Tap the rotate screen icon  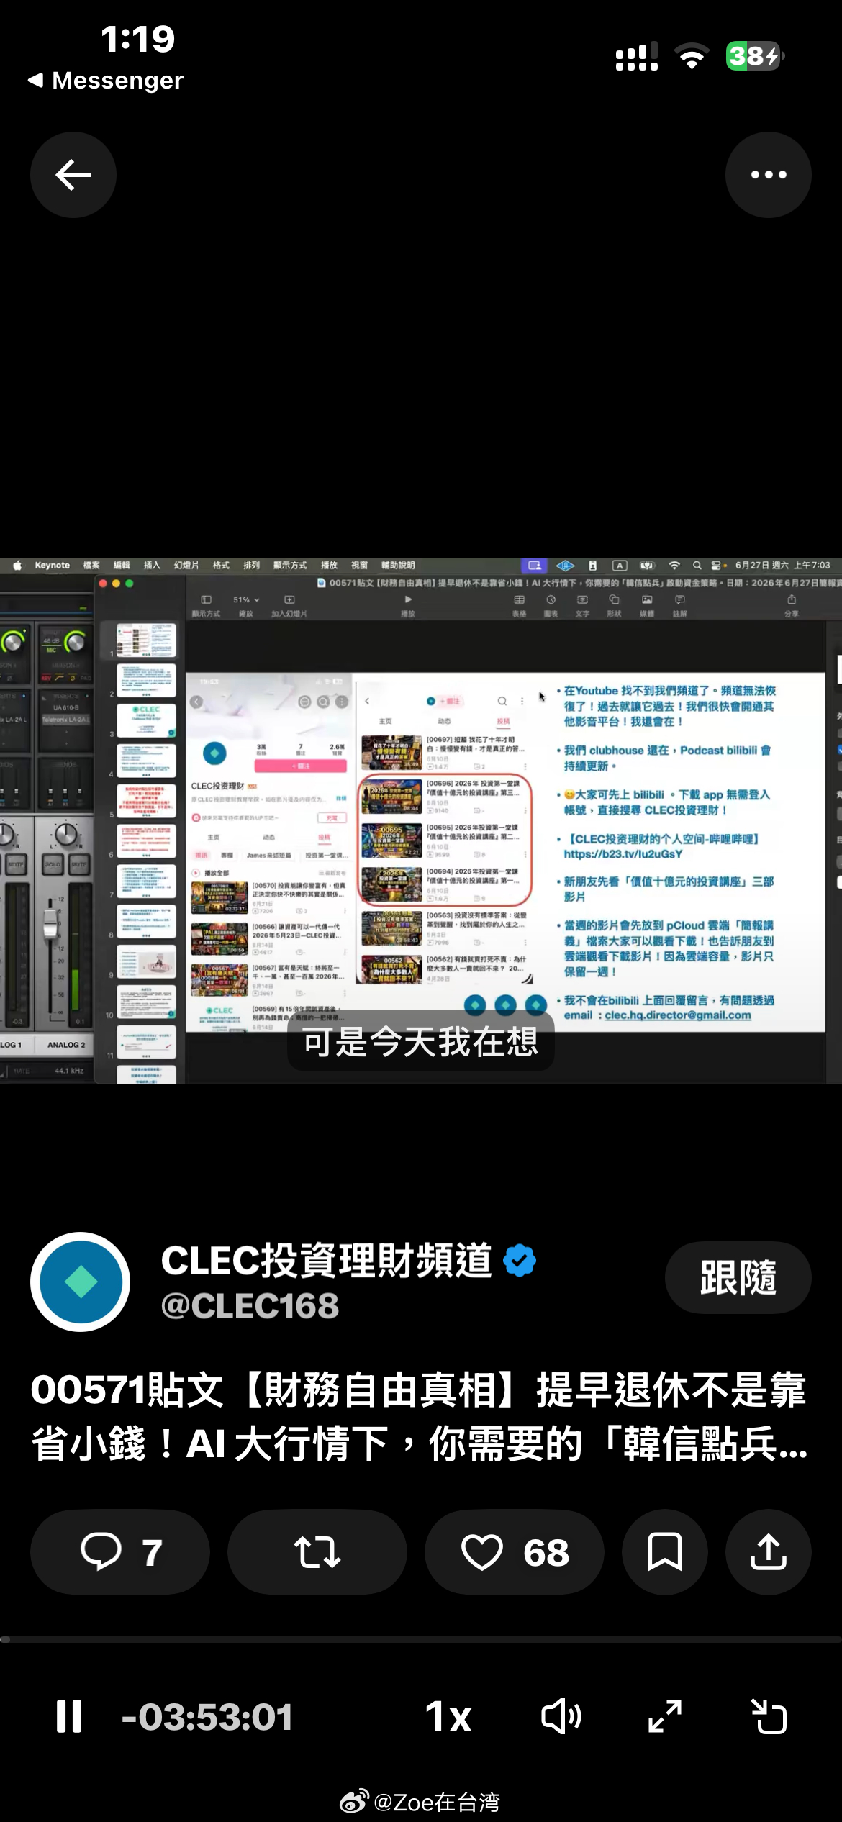point(769,1717)
